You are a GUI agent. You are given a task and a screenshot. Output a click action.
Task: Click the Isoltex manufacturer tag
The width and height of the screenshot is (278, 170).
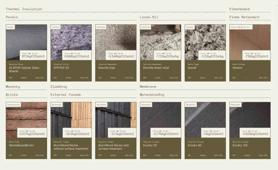pyautogui.click(x=56, y=27)
